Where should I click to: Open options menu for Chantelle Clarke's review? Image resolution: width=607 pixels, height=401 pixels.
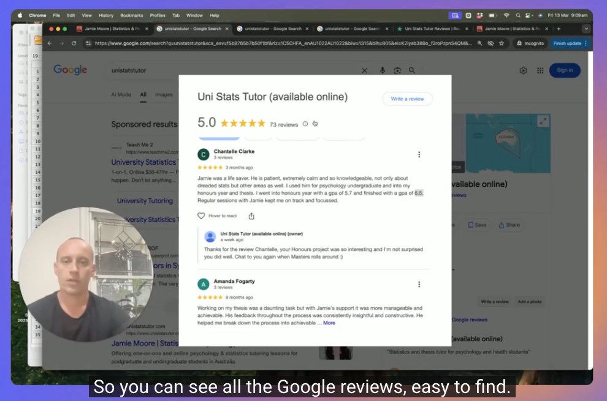(x=419, y=155)
